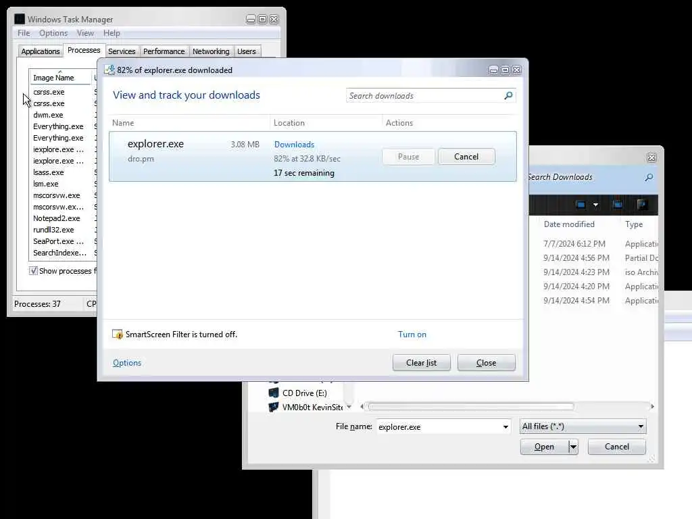The width and height of the screenshot is (692, 519).
Task: Sort files by Type column
Action: click(634, 224)
